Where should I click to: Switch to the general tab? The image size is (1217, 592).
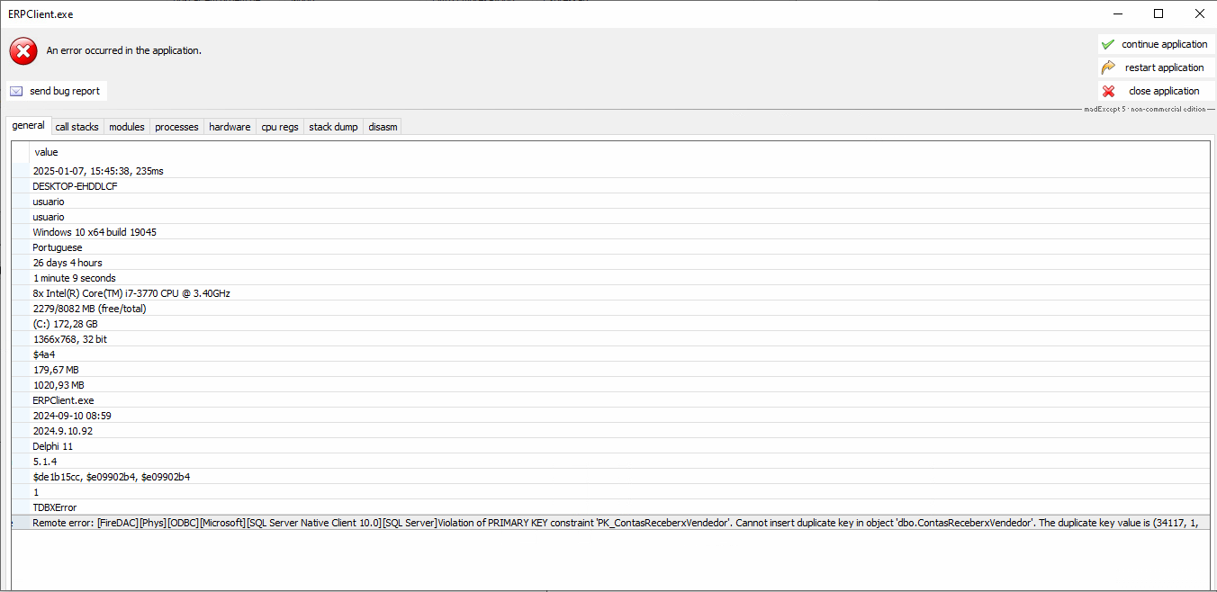point(28,126)
